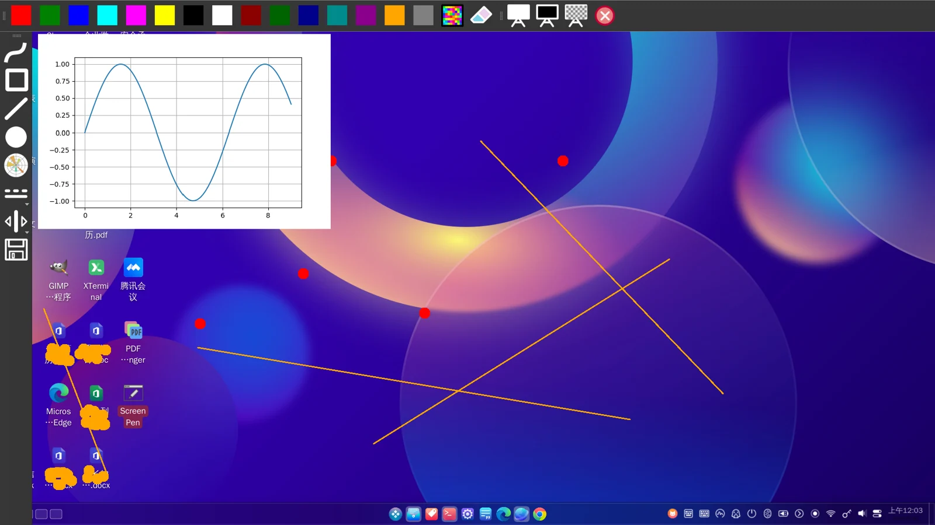Image resolution: width=935 pixels, height=525 pixels.
Task: Select the straight line tool
Action: click(16, 108)
